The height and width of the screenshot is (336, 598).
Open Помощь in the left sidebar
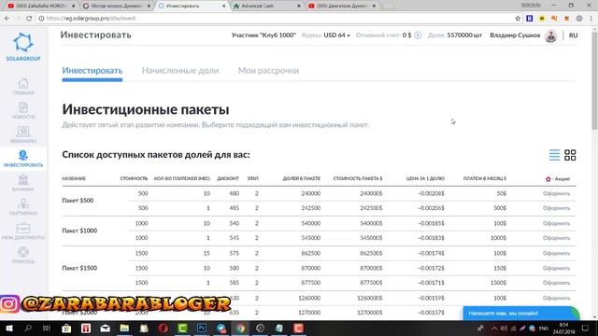tap(23, 255)
